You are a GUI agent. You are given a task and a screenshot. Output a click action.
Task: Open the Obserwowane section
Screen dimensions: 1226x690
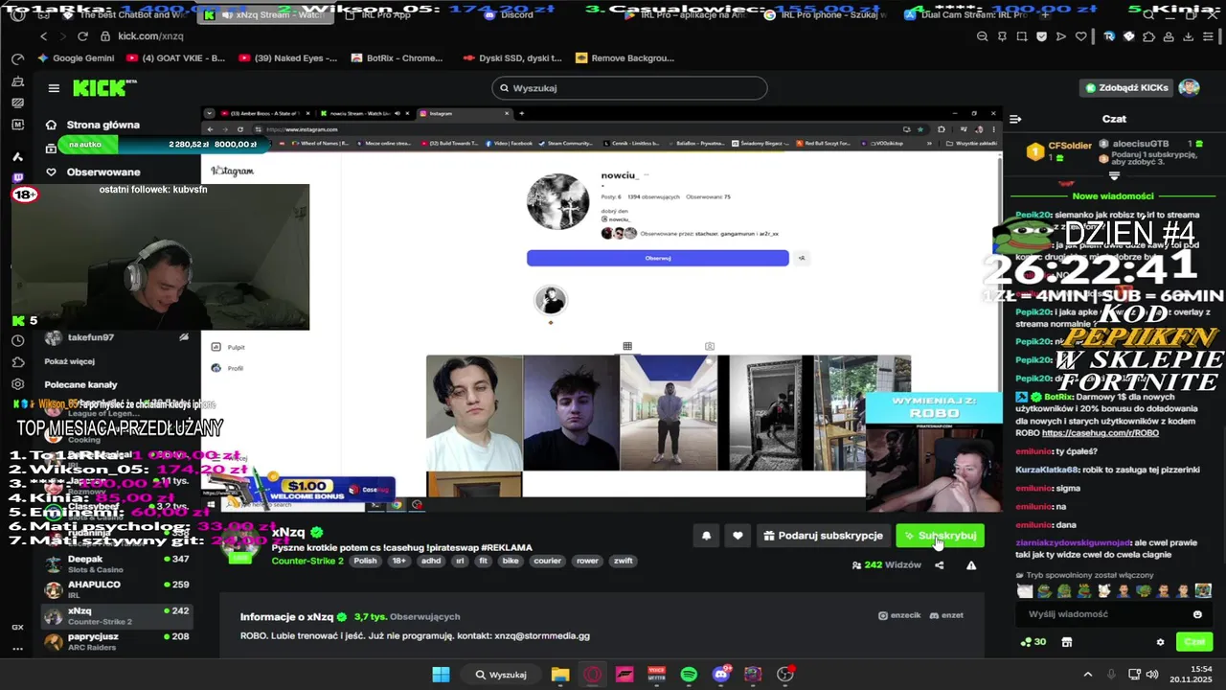102,172
